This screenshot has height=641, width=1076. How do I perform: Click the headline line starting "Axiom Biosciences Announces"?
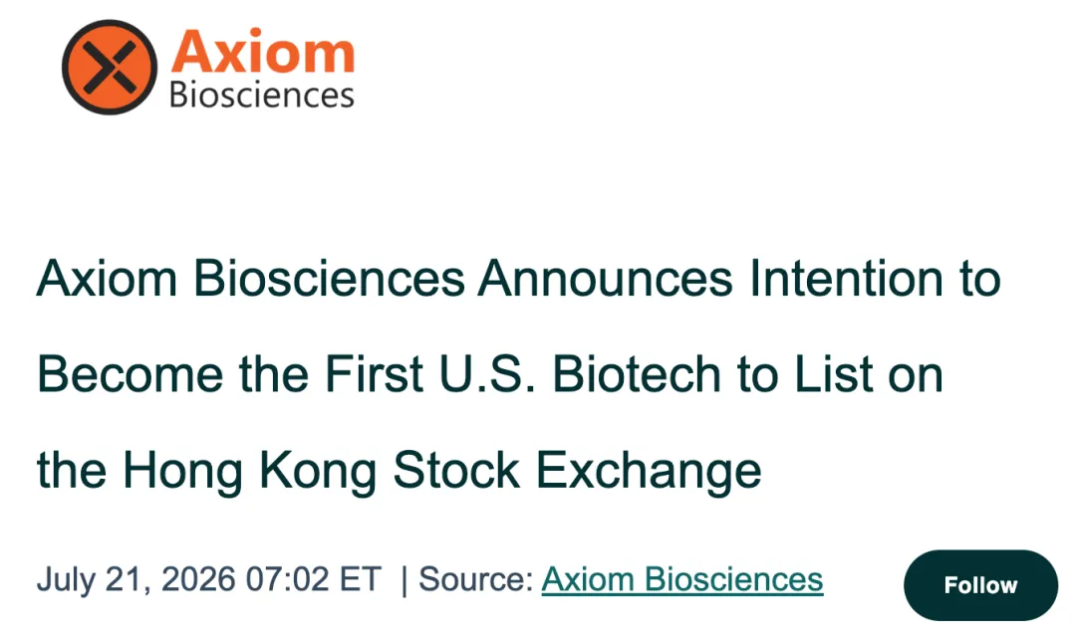(x=519, y=279)
